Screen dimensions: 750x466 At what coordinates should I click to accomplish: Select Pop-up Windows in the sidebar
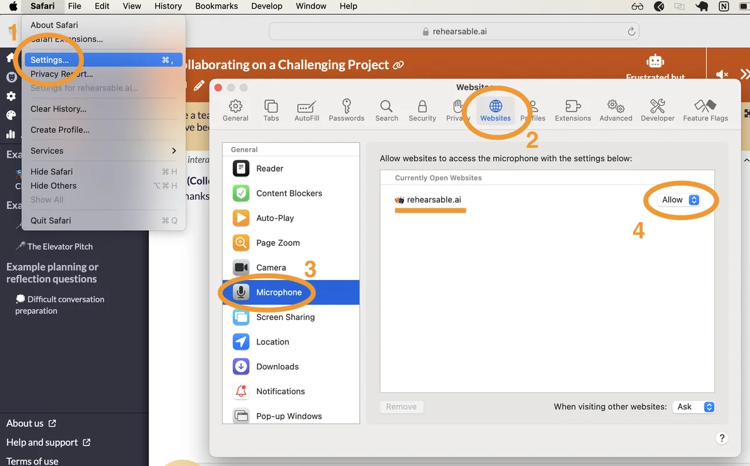(291, 415)
